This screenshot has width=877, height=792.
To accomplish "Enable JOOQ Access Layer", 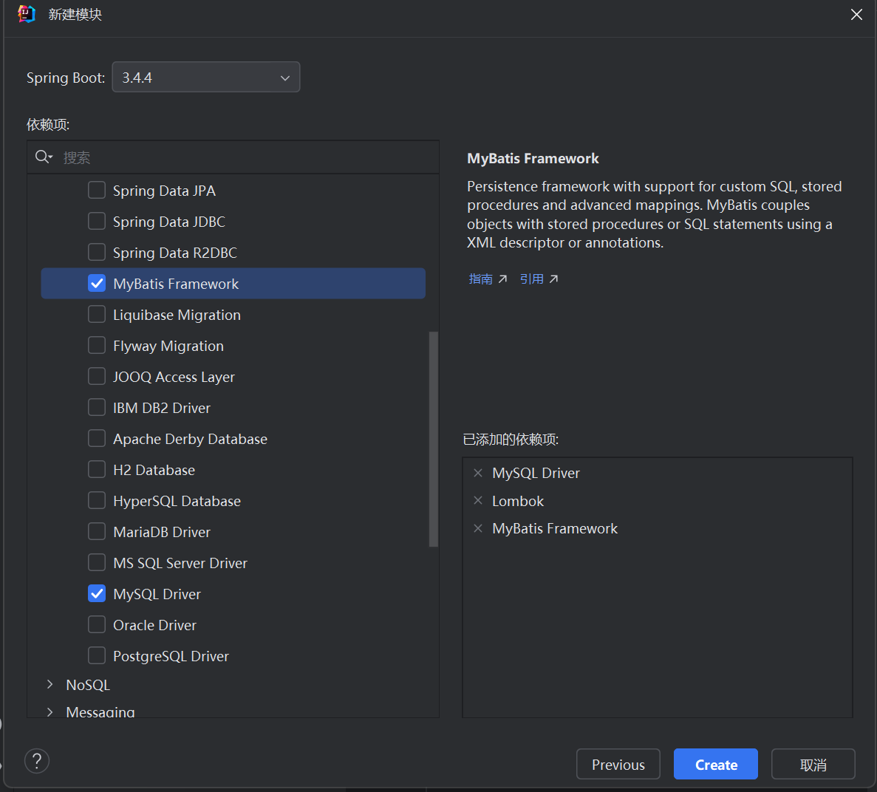I will click(97, 377).
